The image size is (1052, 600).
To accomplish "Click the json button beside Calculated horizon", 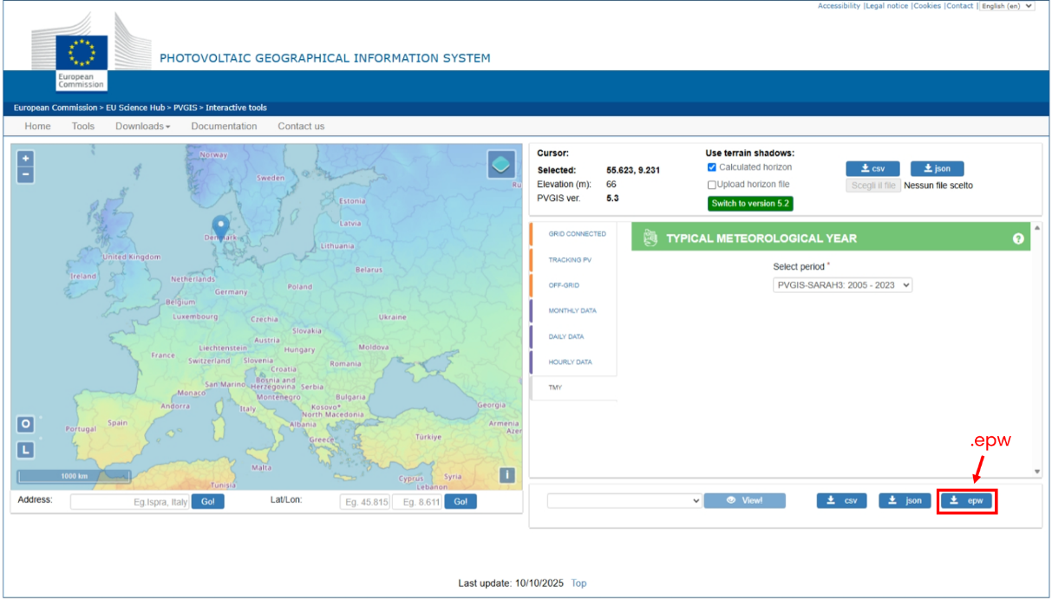I will click(937, 169).
